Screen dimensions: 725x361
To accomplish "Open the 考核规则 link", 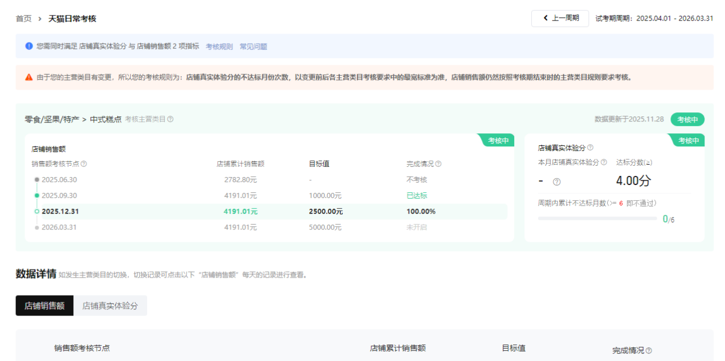I will pyautogui.click(x=219, y=47).
